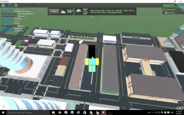This screenshot has width=184, height=115.
Task: Select second player row with book icon
Action: [173, 13]
